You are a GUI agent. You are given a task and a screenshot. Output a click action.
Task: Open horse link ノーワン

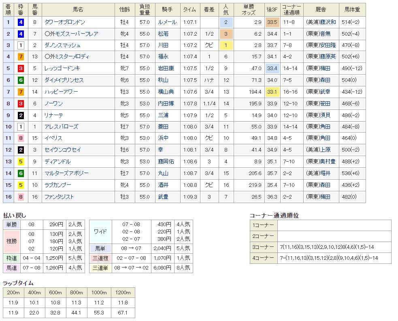pyautogui.click(x=53, y=103)
